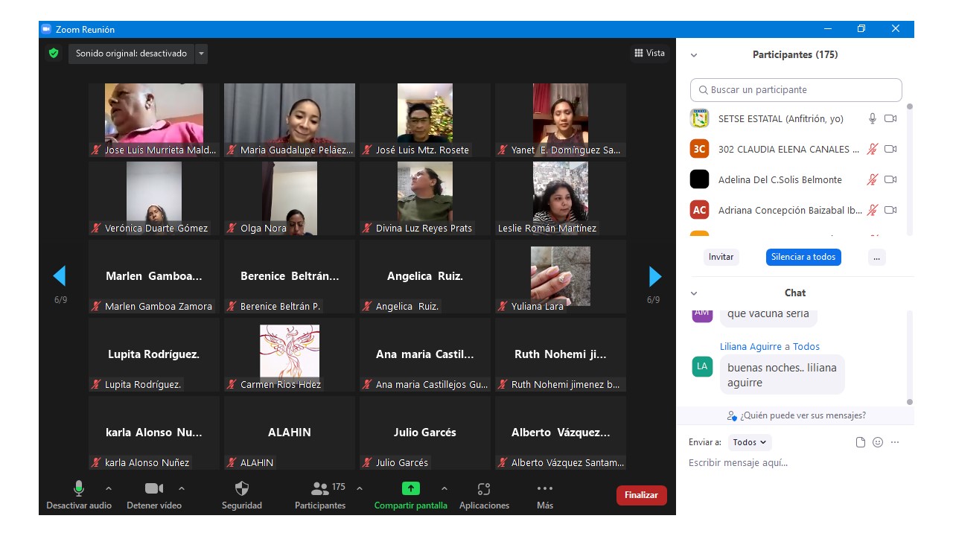
Task: Select Jose Luis Murrieta video tile
Action: pyautogui.click(x=154, y=120)
